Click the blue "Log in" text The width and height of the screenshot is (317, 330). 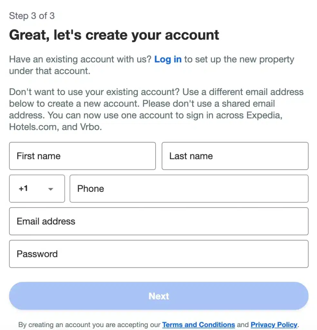tap(168, 59)
